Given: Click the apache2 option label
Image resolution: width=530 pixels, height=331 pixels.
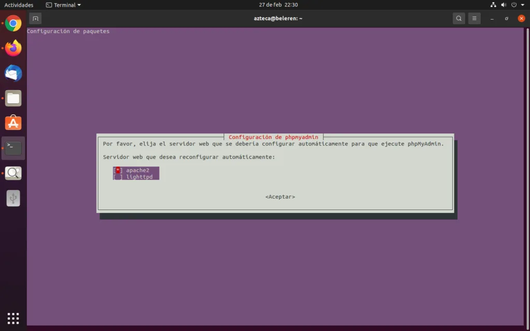Looking at the screenshot, I should (138, 170).
